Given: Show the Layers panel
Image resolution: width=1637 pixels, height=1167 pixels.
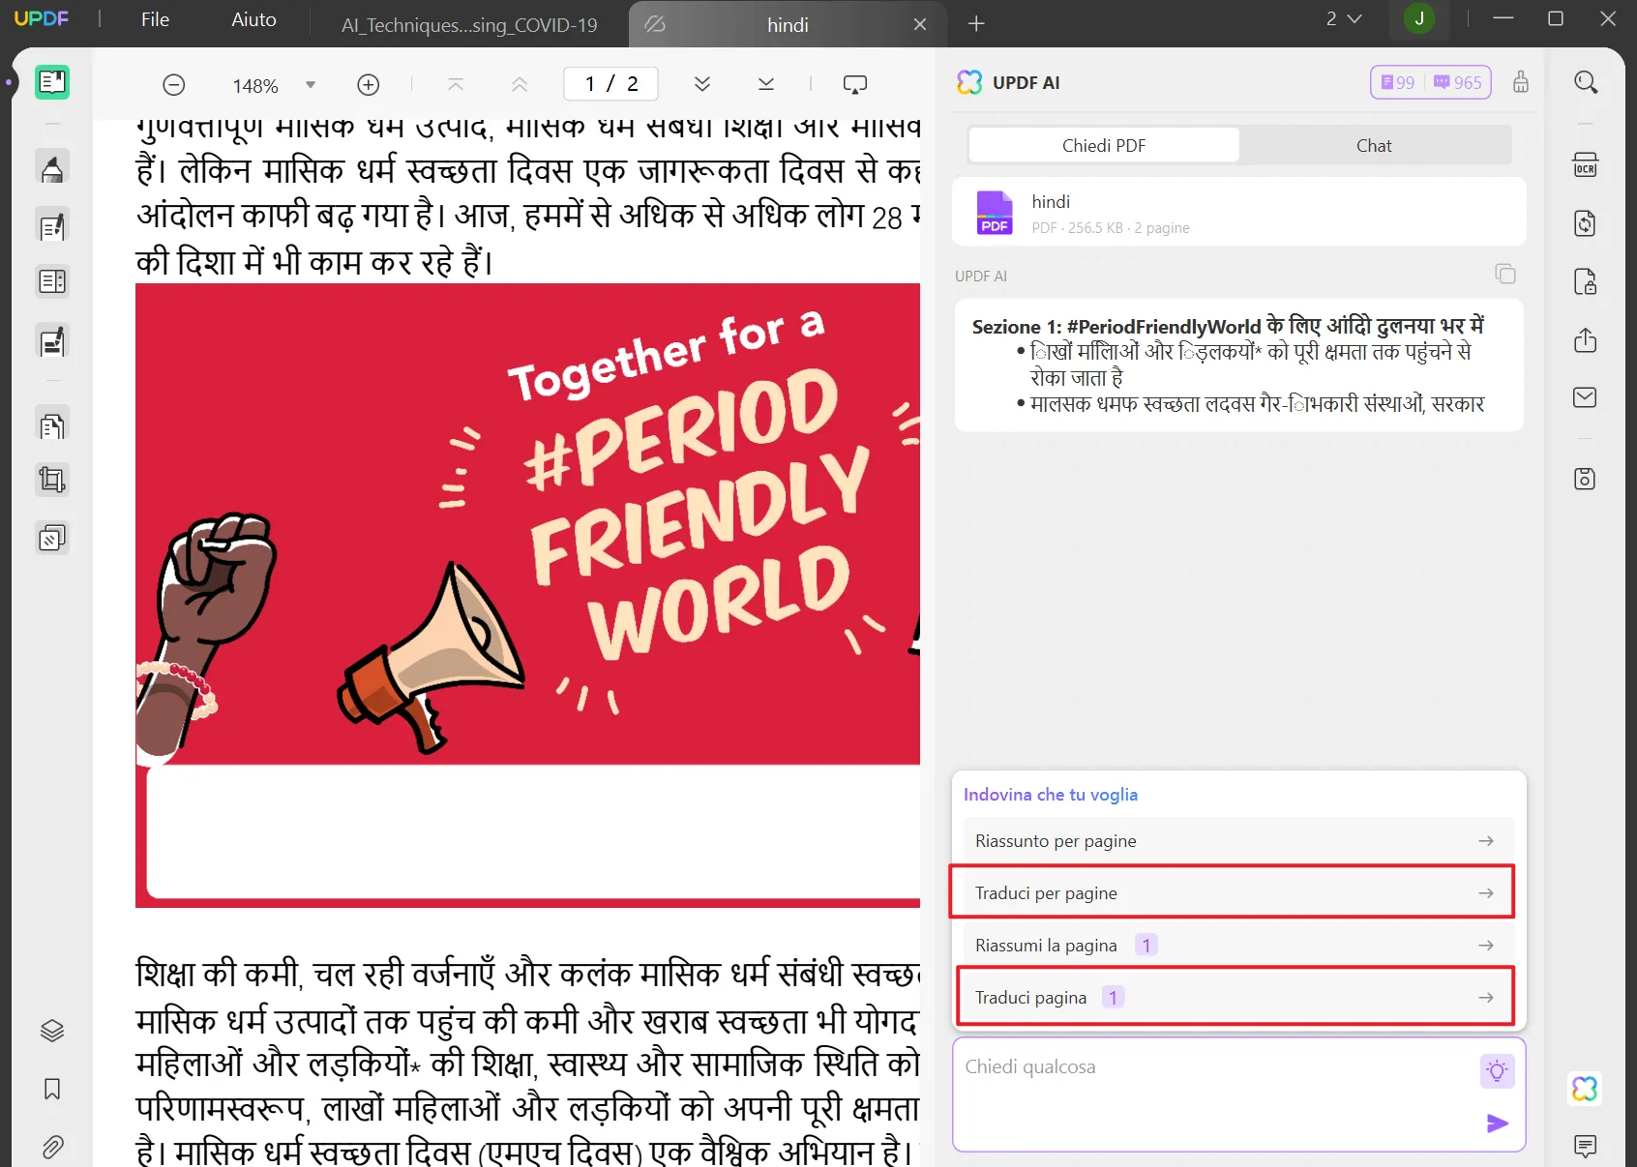Looking at the screenshot, I should [52, 1031].
